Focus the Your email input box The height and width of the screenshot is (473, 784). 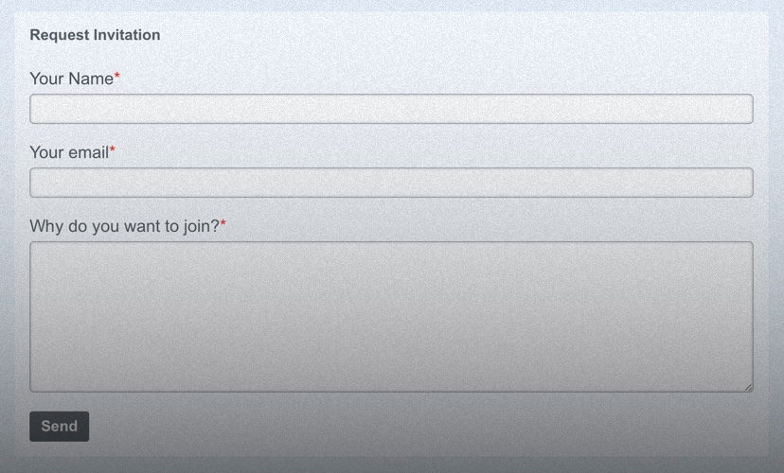point(391,183)
